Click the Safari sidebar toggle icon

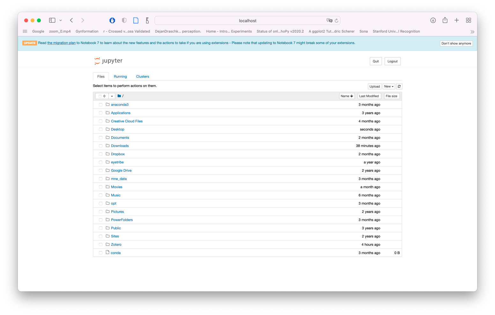pos(52,20)
